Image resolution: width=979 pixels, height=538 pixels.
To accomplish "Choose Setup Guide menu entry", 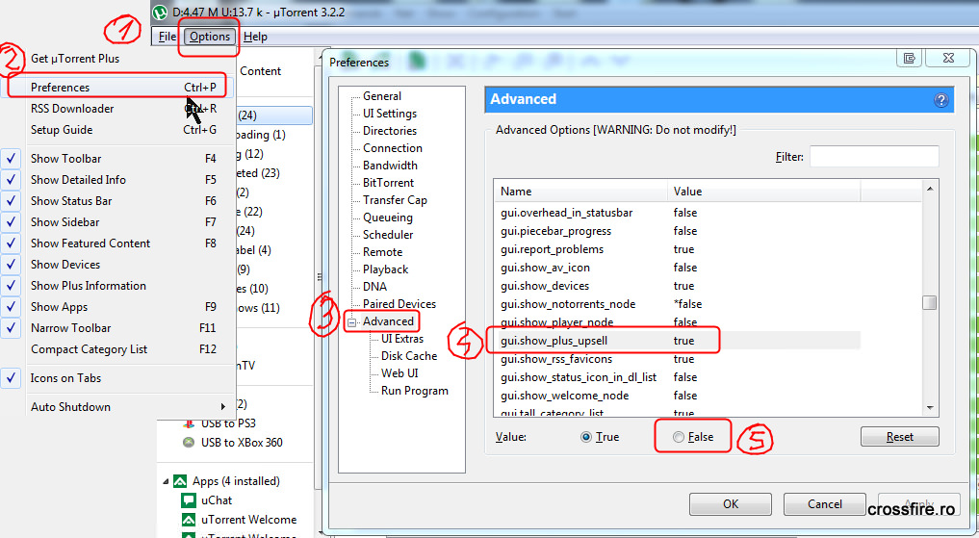I will [x=116, y=130].
